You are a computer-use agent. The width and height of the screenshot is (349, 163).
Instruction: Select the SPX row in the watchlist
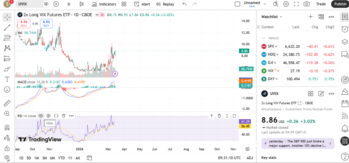click(x=297, y=46)
